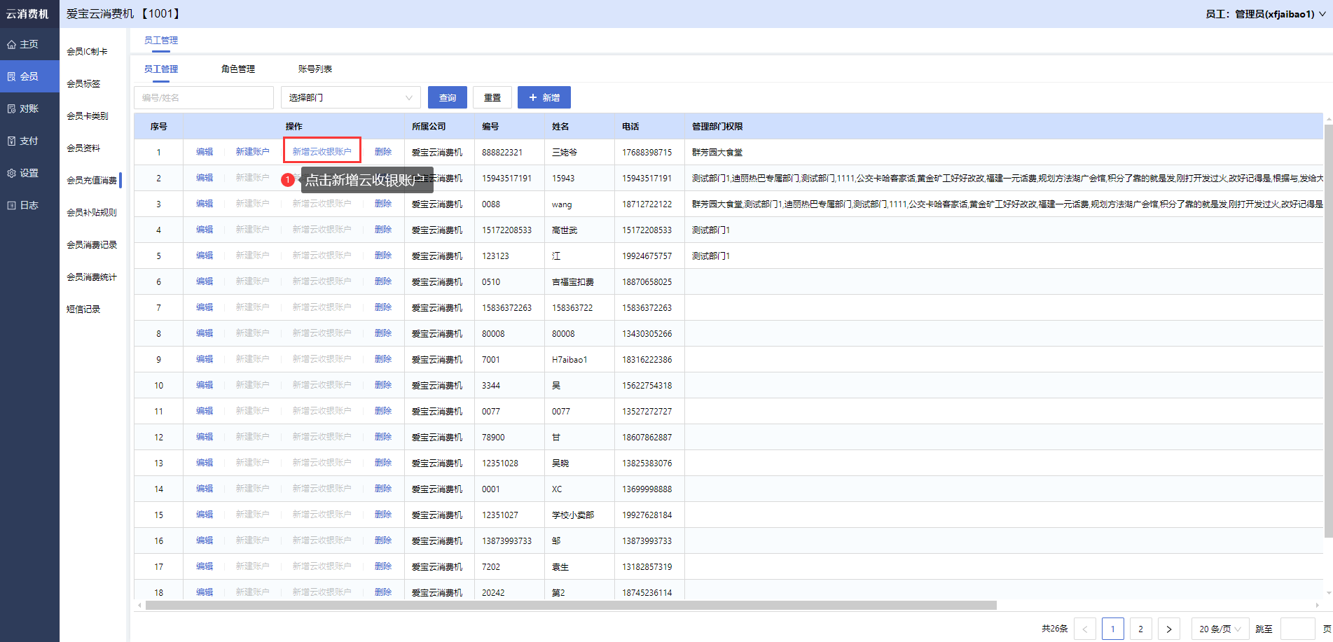Open 短信记录 submenu item

pyautogui.click(x=84, y=309)
